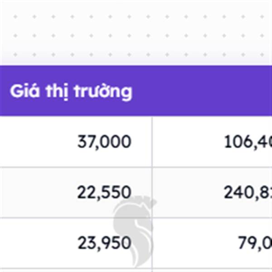The width and height of the screenshot is (272, 272).
Task: Click the row border below 22,550
Action: 76,217
